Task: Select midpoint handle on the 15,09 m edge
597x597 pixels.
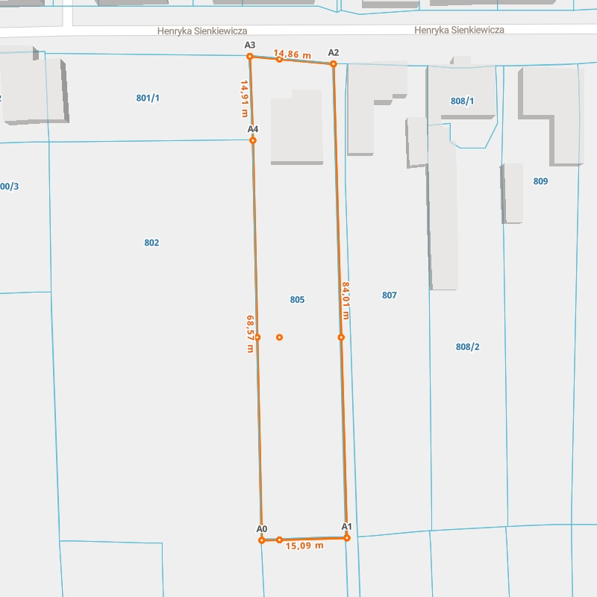Action: pos(279,540)
